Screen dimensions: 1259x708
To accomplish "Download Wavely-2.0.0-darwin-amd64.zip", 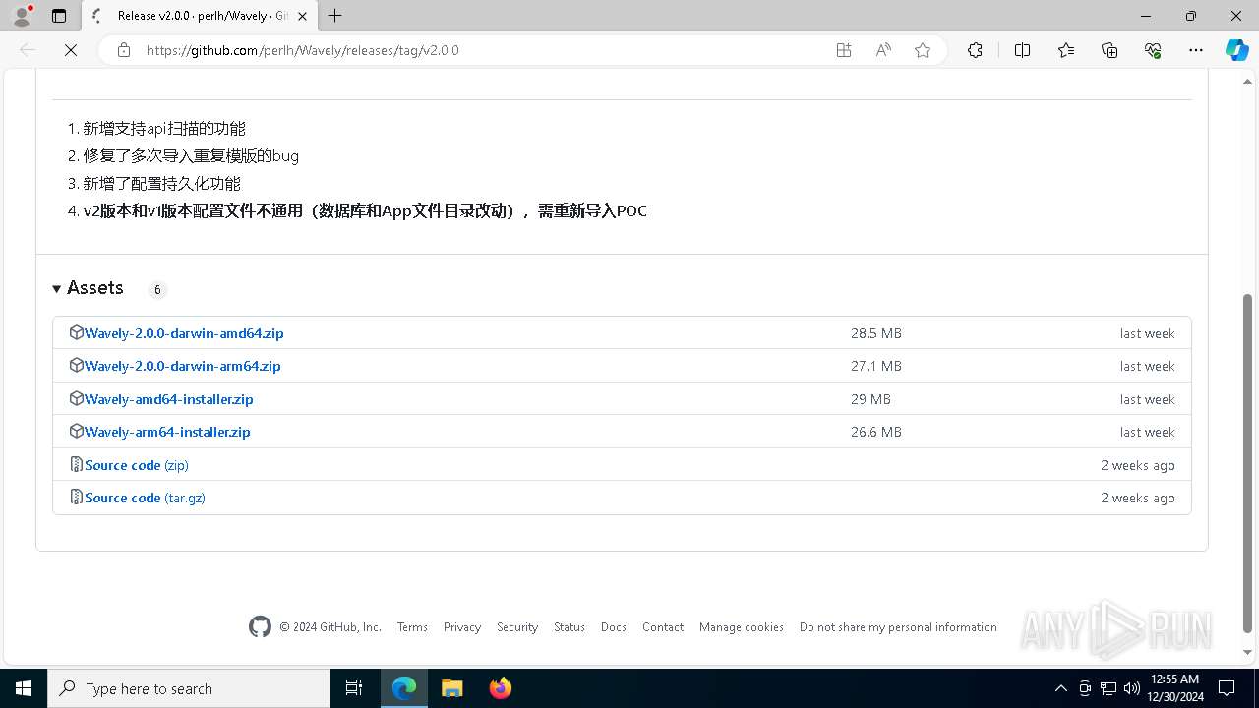I will (184, 333).
